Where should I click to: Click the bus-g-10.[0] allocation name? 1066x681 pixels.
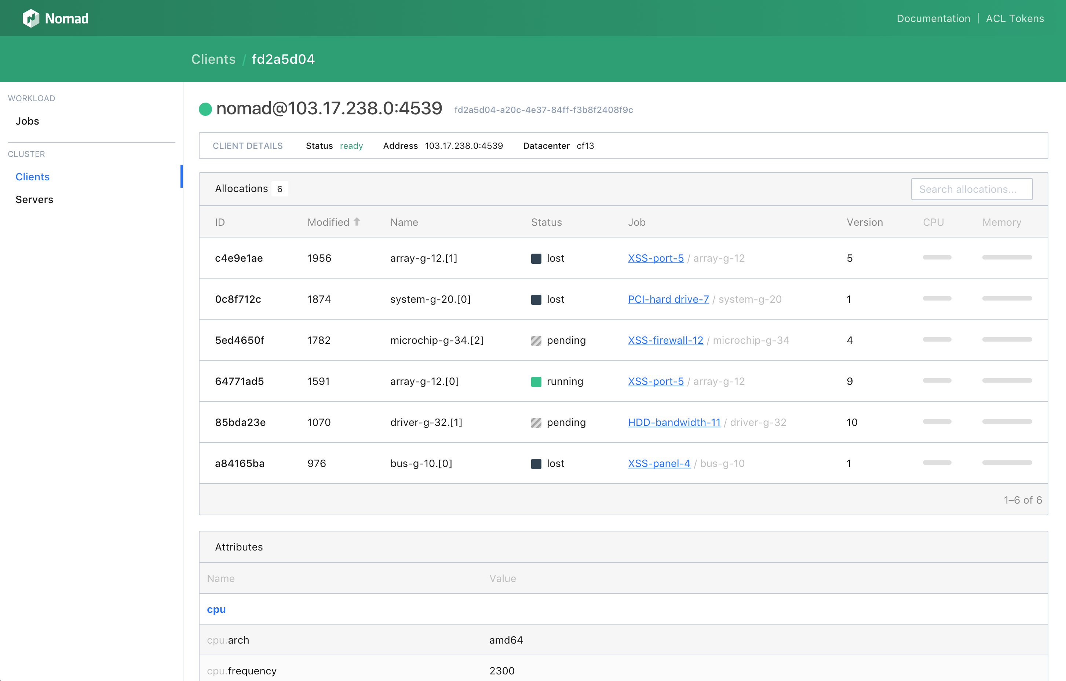tap(421, 463)
